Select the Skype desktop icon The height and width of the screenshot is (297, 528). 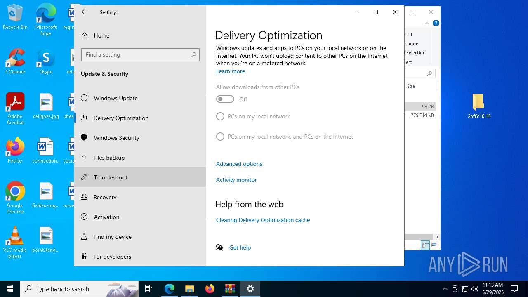pyautogui.click(x=46, y=62)
